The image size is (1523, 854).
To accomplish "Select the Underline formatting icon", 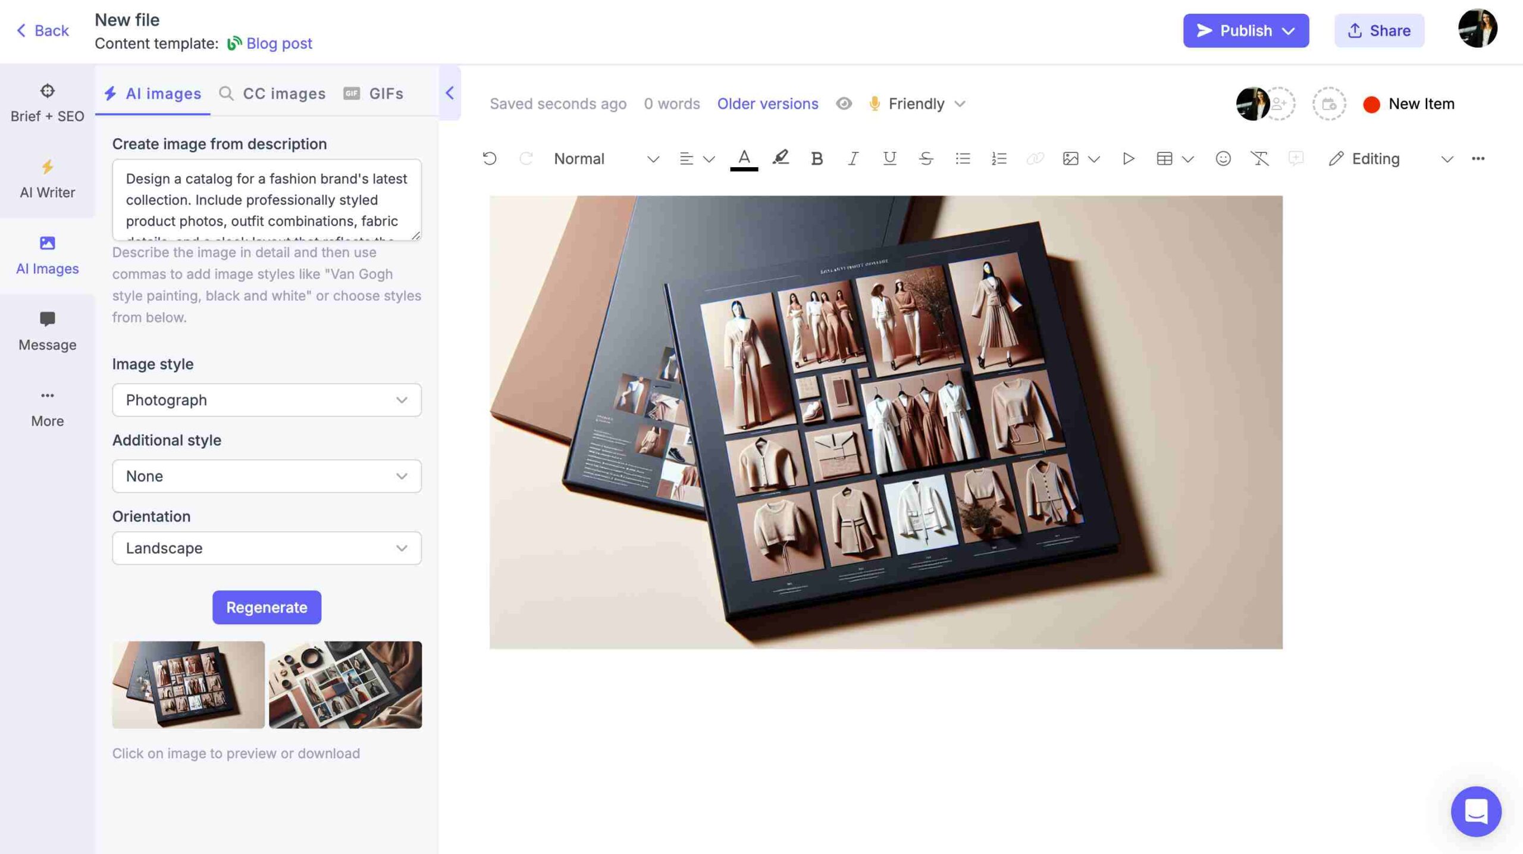I will pyautogui.click(x=889, y=159).
